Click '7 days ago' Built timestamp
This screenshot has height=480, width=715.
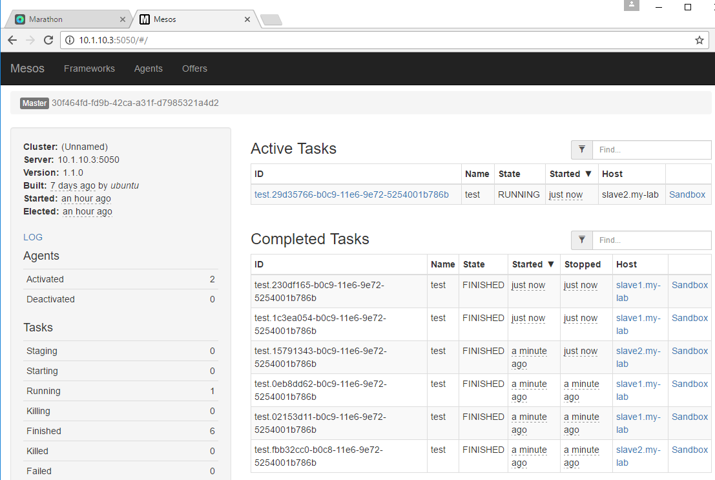pos(73,185)
